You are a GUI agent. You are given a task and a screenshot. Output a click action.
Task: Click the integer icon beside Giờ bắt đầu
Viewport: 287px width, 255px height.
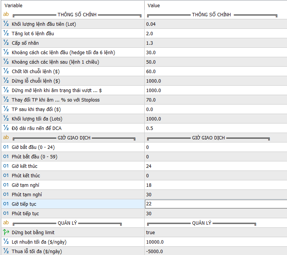6,147
